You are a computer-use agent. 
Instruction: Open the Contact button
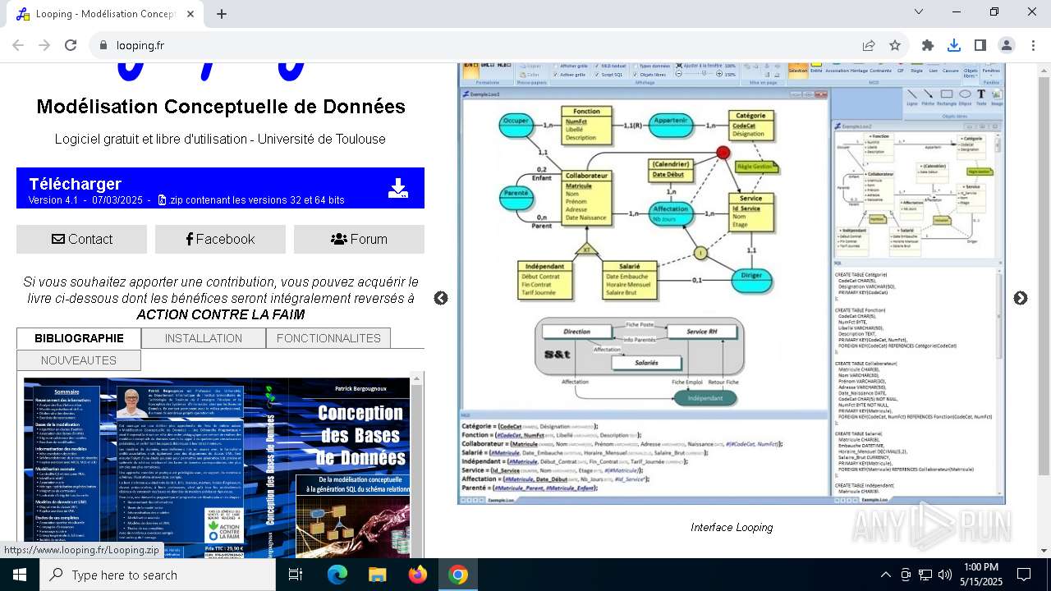pyautogui.click(x=82, y=239)
